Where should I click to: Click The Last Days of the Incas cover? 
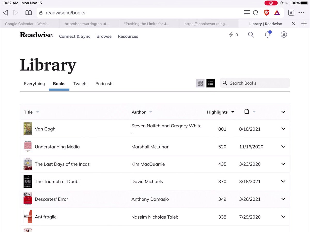point(28,164)
